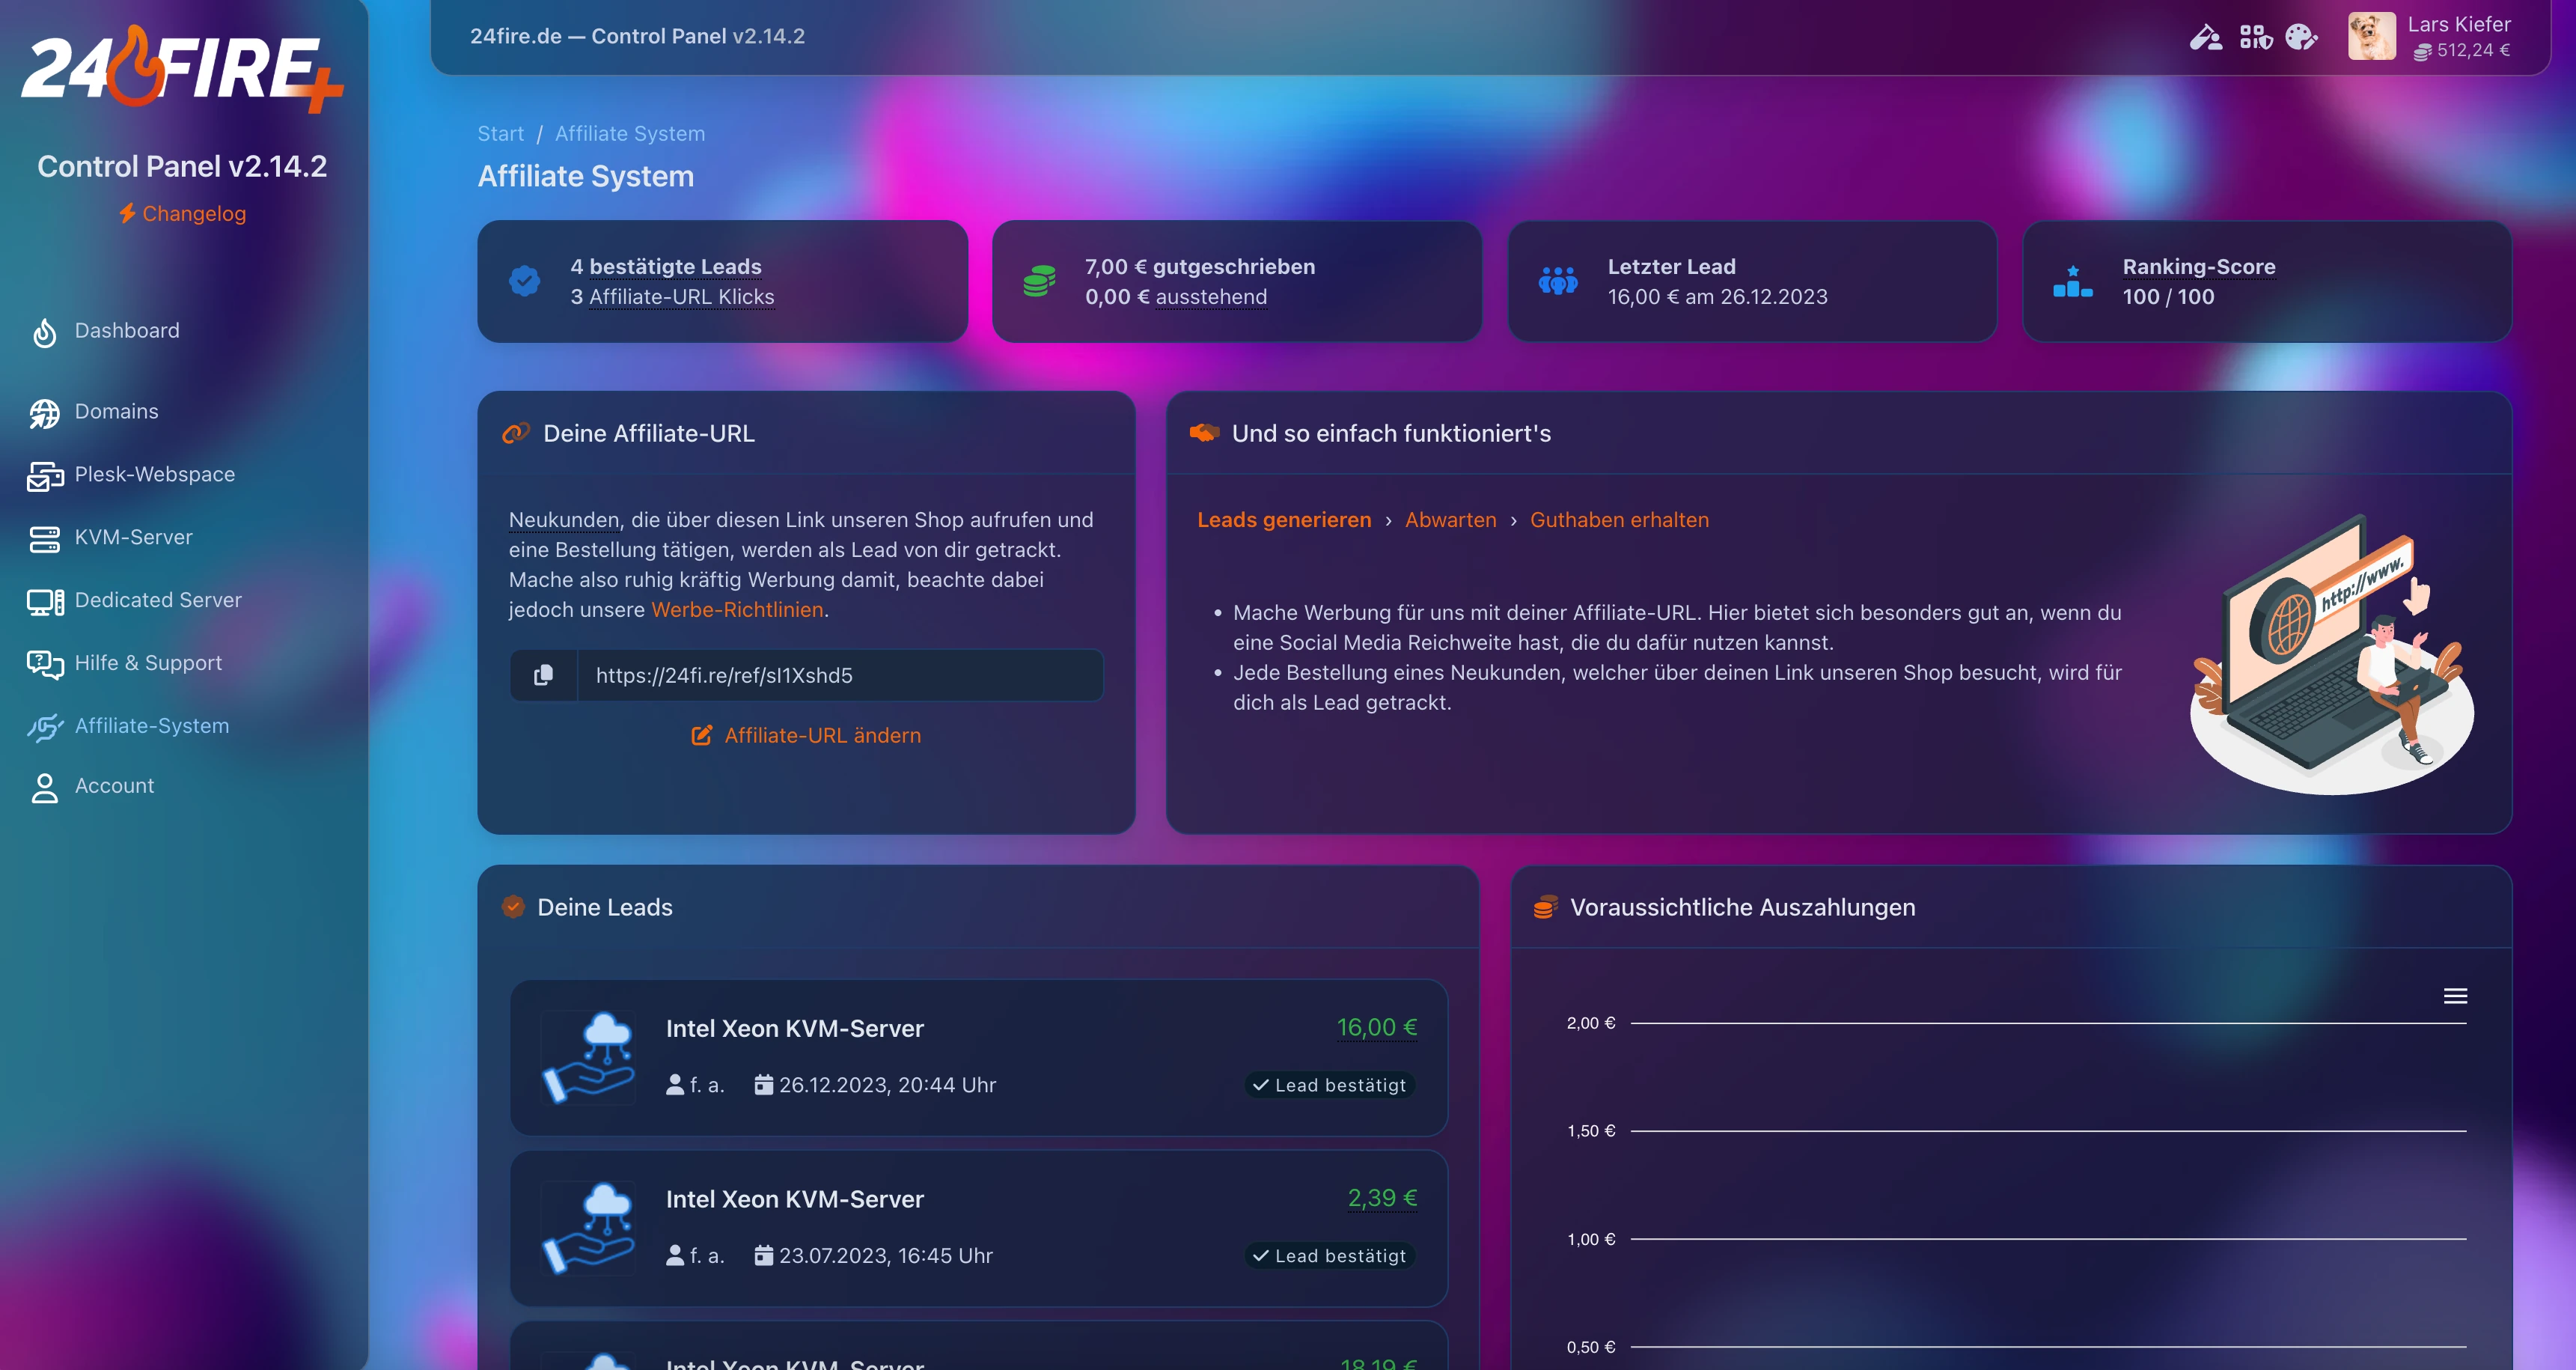Click the Deine Affiliate-URL link icon
The width and height of the screenshot is (2576, 1370).
(x=516, y=434)
